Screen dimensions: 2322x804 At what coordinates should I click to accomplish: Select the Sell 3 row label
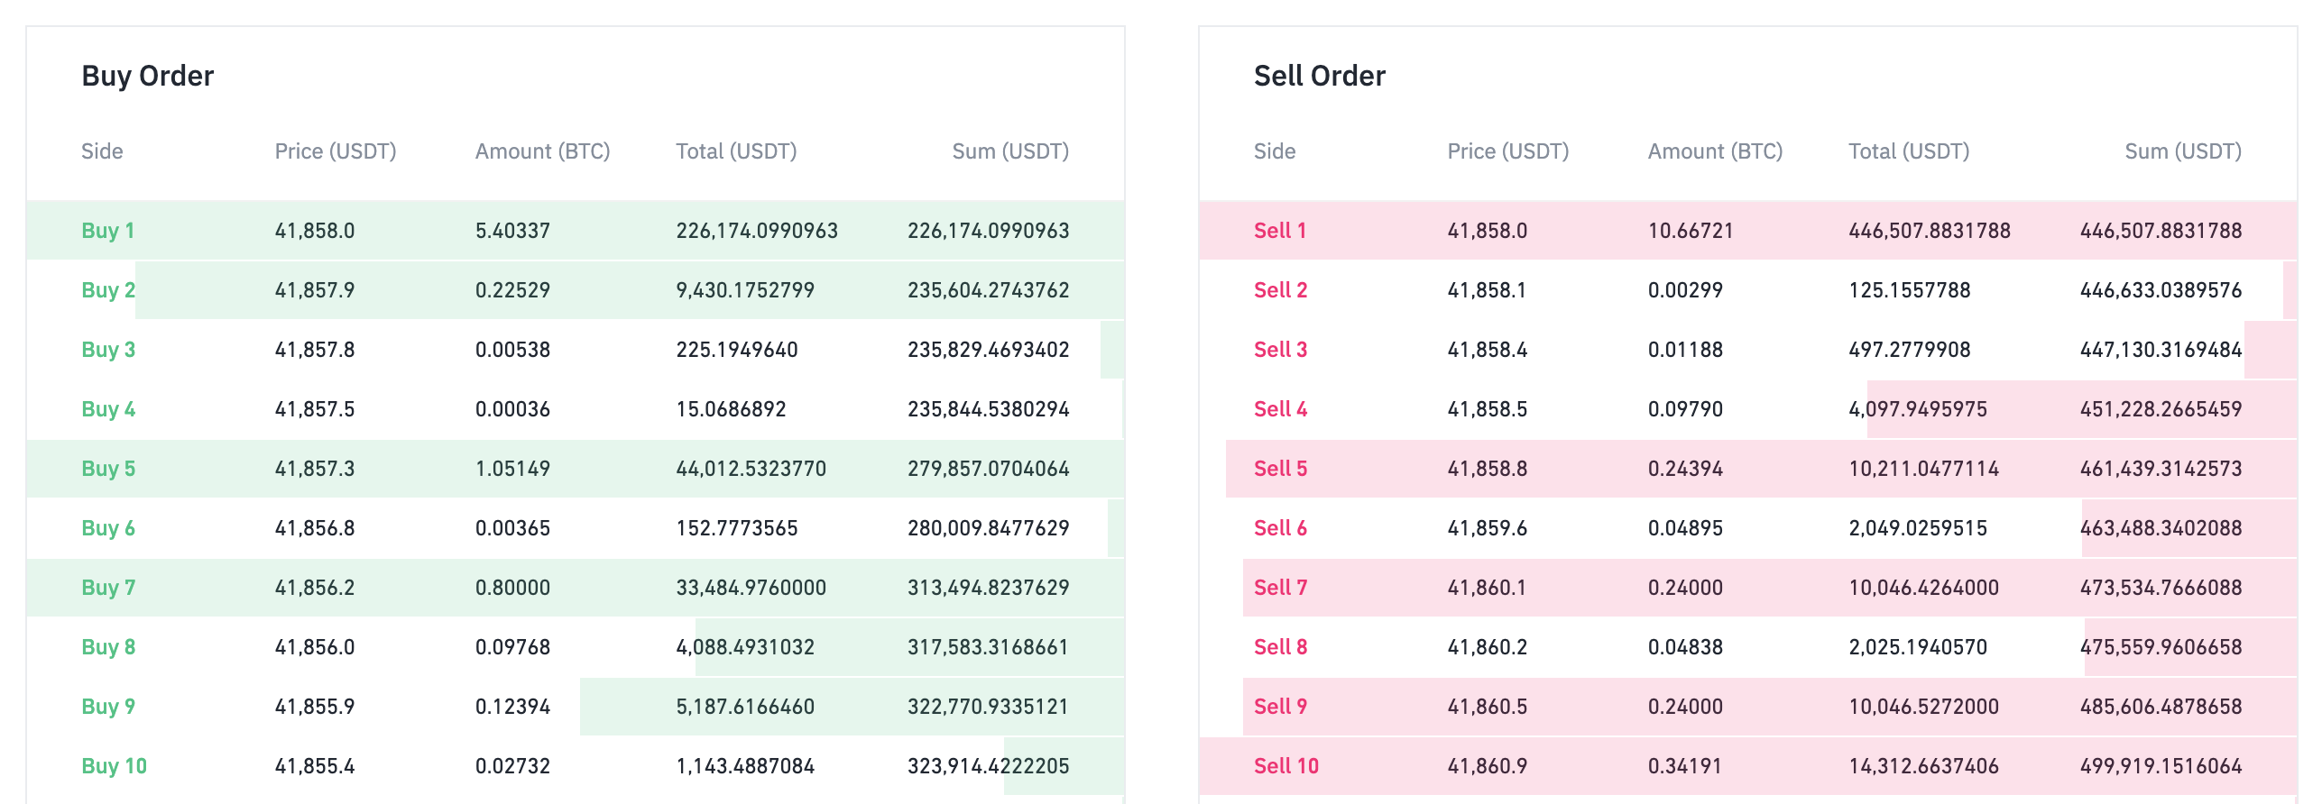point(1280,350)
